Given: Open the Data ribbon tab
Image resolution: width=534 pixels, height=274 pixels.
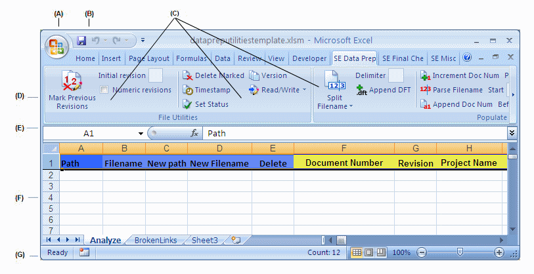Looking at the screenshot, I should (x=223, y=58).
